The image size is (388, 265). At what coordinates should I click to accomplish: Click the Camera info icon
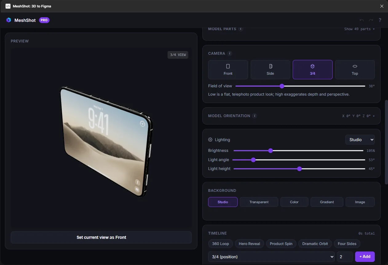click(x=230, y=53)
